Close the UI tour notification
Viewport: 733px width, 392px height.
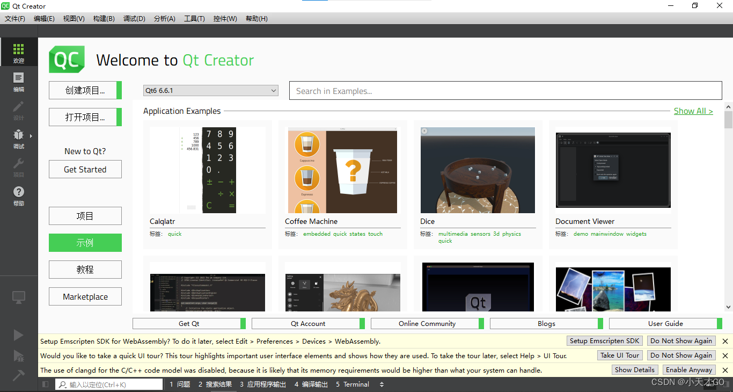(x=725, y=355)
